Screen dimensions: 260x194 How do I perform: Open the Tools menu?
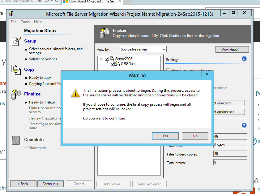pos(25,22)
